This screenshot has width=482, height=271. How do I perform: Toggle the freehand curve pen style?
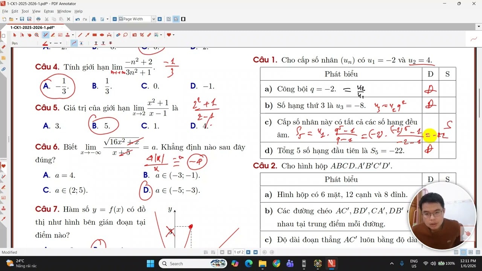pyautogui.click(x=74, y=43)
